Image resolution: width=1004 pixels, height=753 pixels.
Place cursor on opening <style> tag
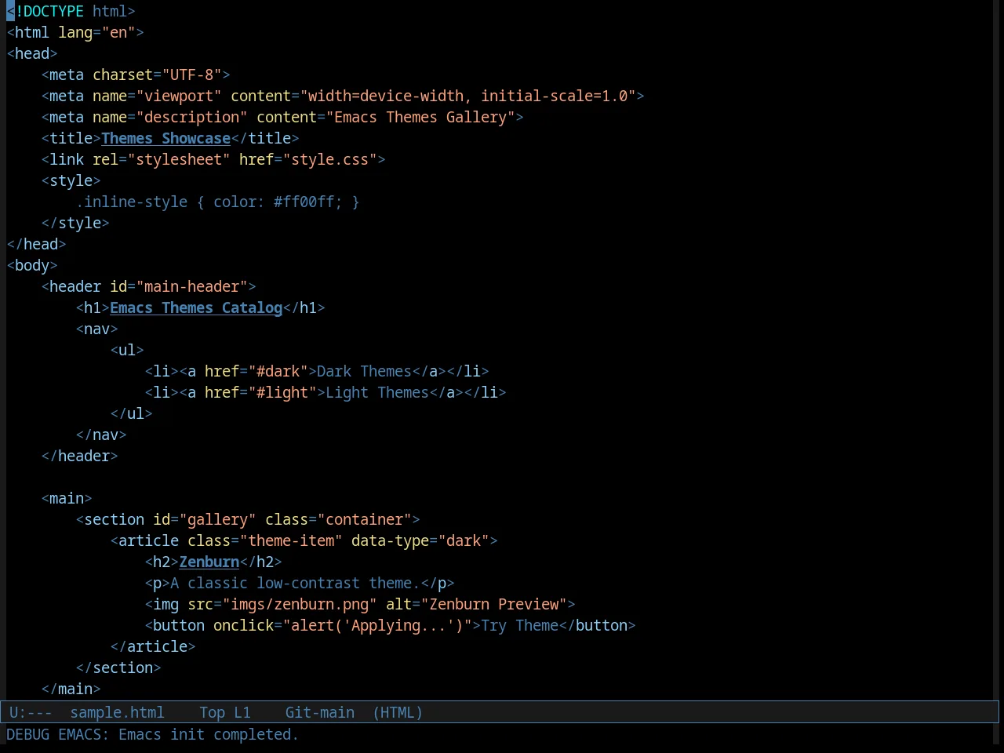coord(71,180)
